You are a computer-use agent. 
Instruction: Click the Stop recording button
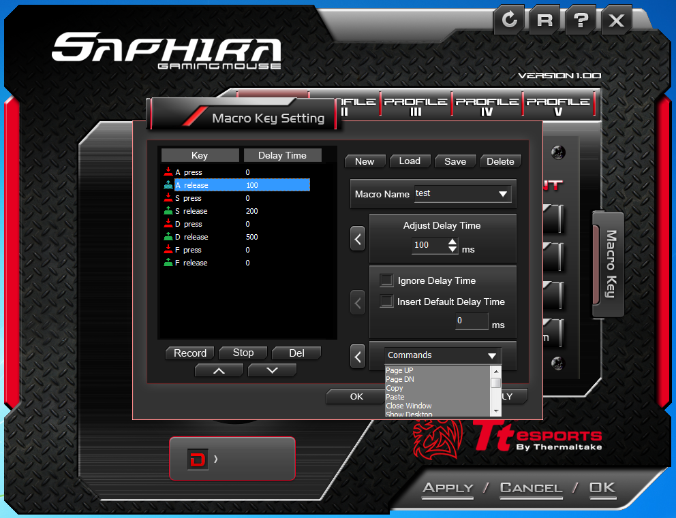tap(243, 353)
